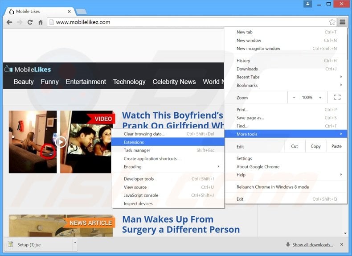
Task: Open Developer tools from submenu
Action: (x=168, y=179)
